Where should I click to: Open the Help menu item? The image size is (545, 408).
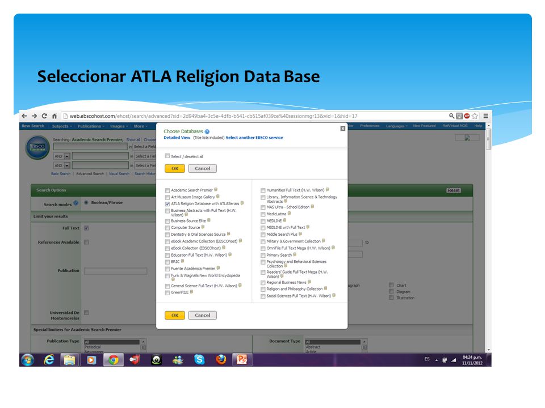[x=478, y=126]
